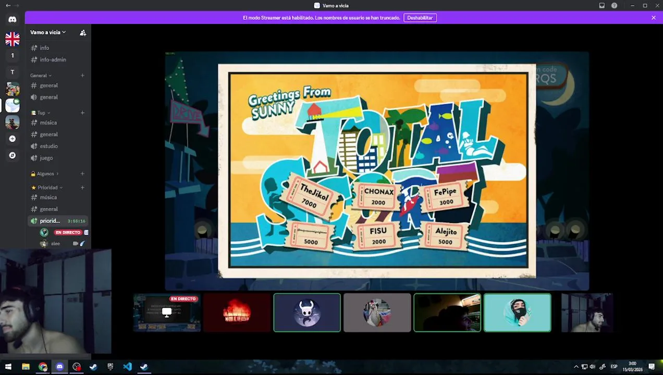The height and width of the screenshot is (375, 663).
Task: Create channel in Algunos category
Action: coord(82,173)
